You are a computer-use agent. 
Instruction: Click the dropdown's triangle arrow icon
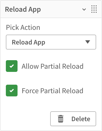click(x=88, y=42)
